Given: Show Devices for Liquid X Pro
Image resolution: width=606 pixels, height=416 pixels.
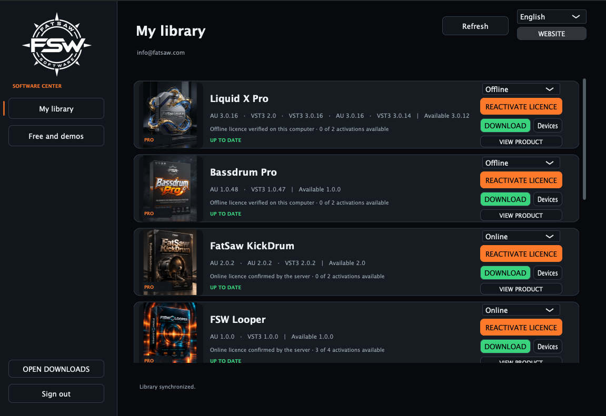Looking at the screenshot, I should 548,125.
